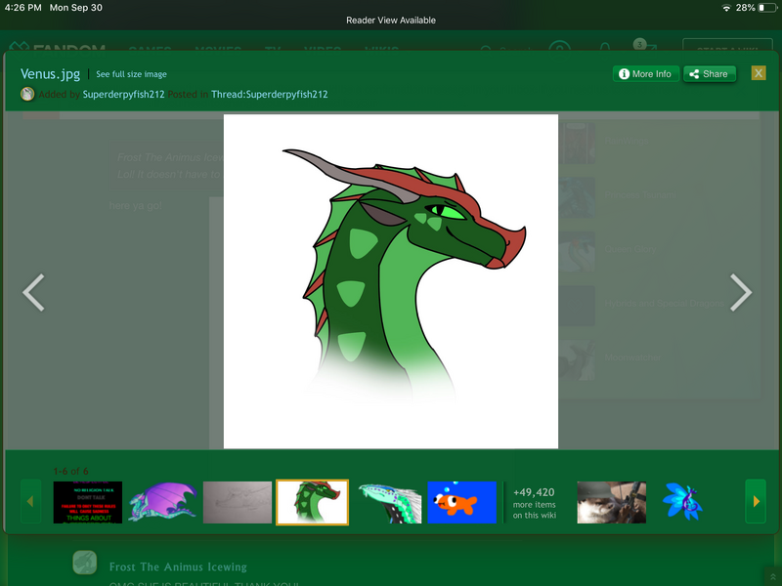
Task: Tap Reader View Available in address bar
Action: [391, 21]
